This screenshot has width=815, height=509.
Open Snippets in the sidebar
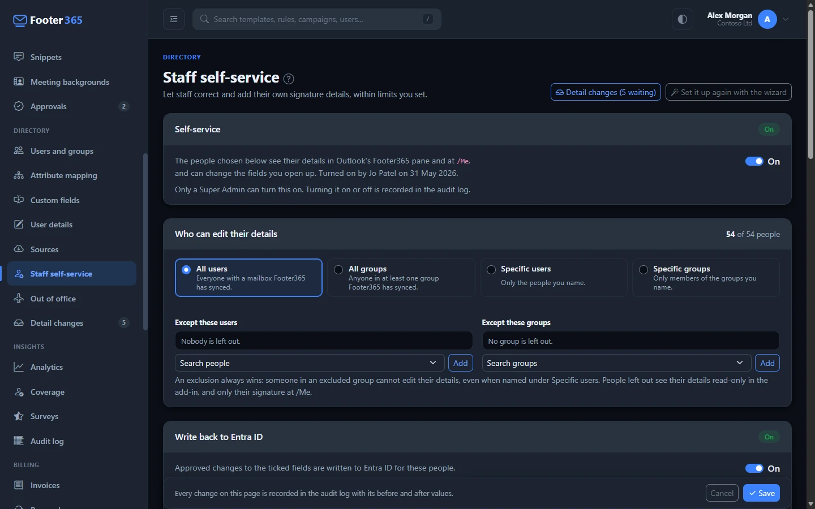click(72, 57)
